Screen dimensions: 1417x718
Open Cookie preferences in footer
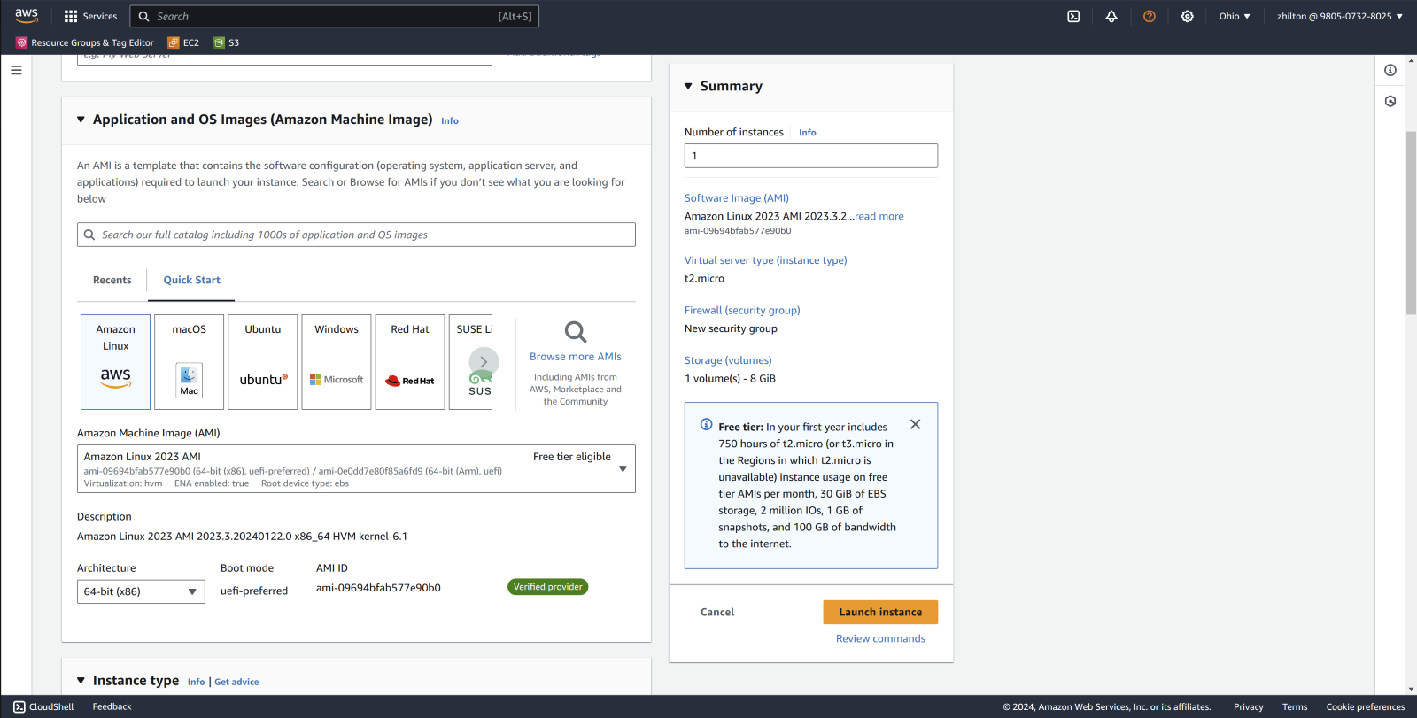tap(1366, 706)
